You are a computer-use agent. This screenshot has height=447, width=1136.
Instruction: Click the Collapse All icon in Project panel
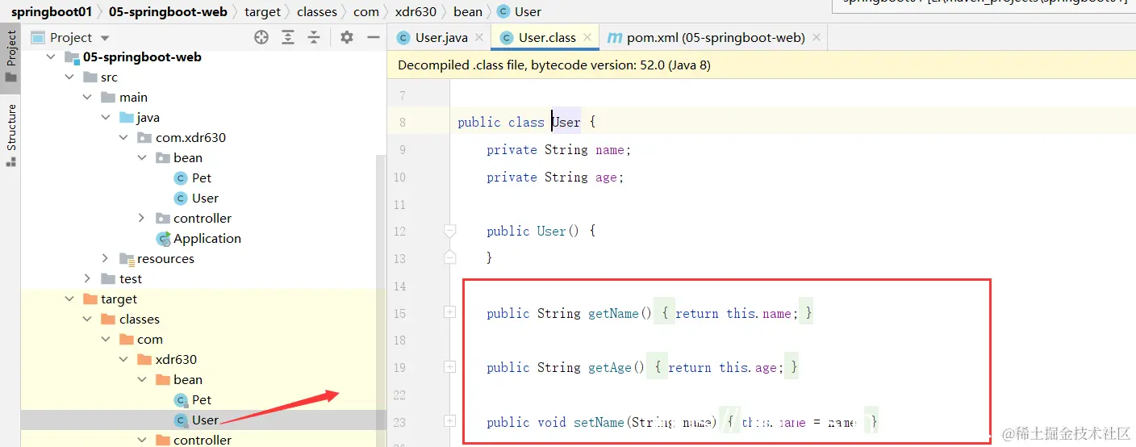[314, 37]
